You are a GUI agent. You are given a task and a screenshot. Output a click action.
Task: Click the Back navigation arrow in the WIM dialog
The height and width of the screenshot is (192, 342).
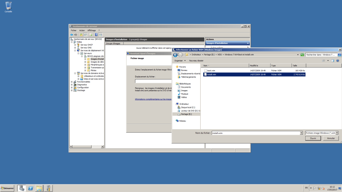[175, 54]
